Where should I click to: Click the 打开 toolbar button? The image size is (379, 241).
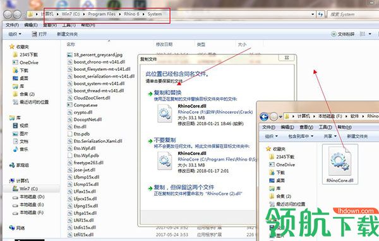coord(39,34)
